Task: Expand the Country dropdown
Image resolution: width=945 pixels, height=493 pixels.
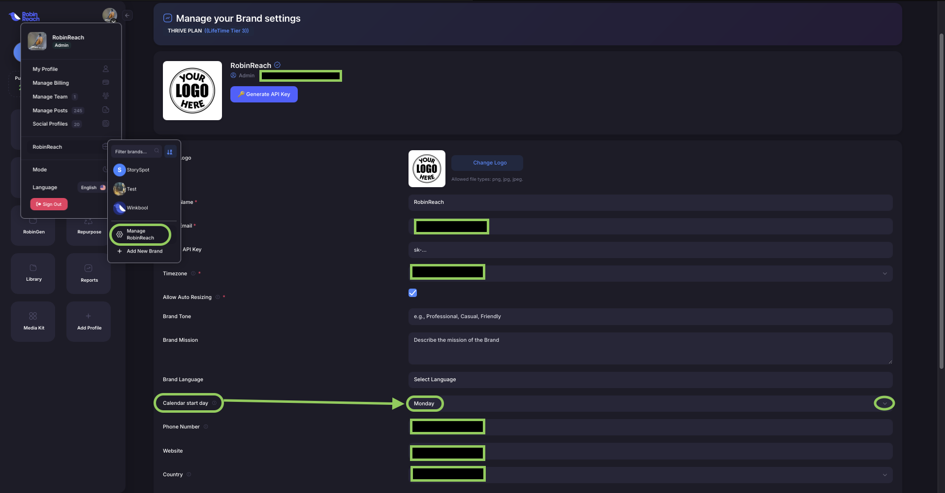Action: click(x=650, y=475)
